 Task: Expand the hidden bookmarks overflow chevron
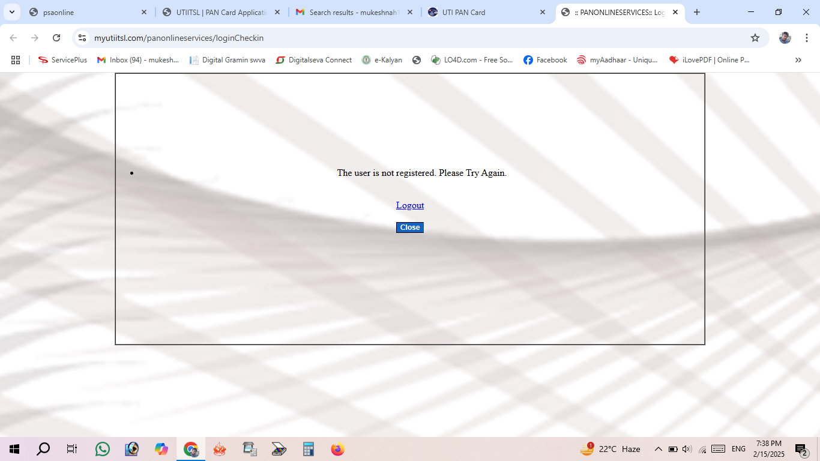click(798, 60)
